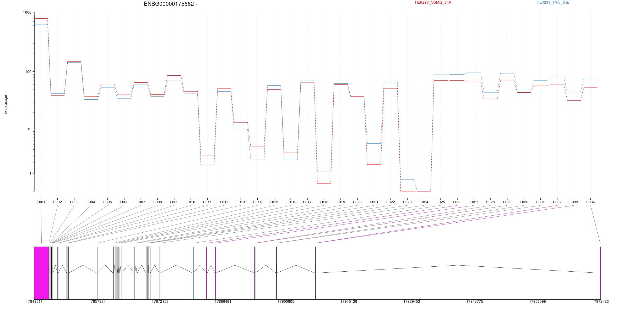This screenshot has width=629, height=314.
Task: Select exon label E015
Action: [x=274, y=202]
